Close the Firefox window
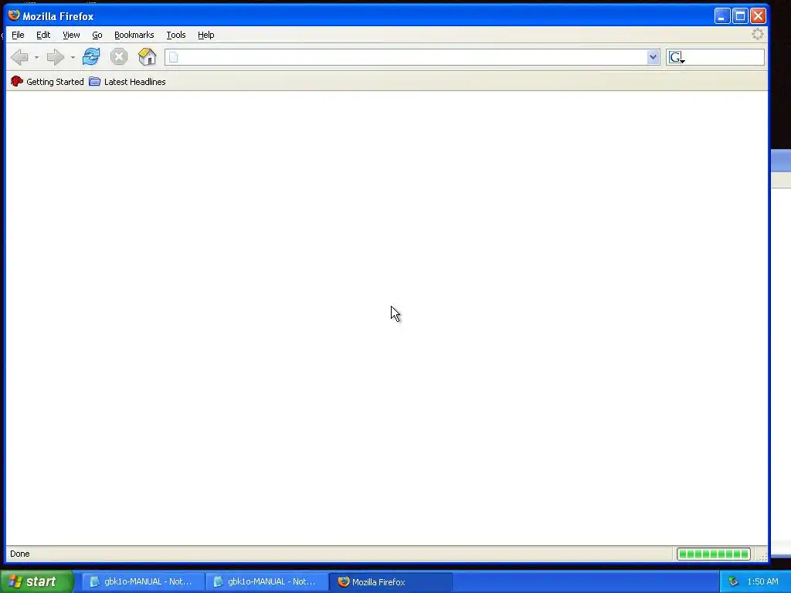This screenshot has height=593, width=791. point(758,16)
